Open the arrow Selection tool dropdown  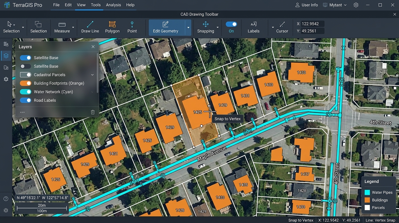click(23, 28)
